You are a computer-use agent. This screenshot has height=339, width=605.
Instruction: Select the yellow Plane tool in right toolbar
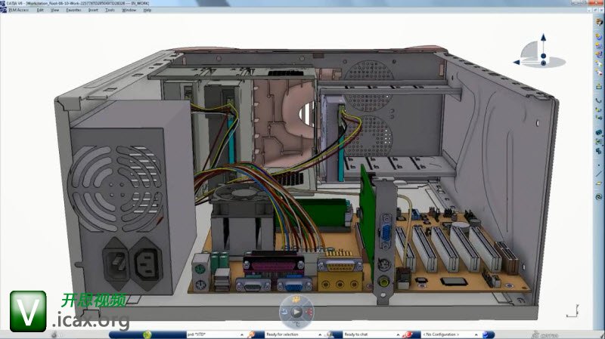click(599, 183)
